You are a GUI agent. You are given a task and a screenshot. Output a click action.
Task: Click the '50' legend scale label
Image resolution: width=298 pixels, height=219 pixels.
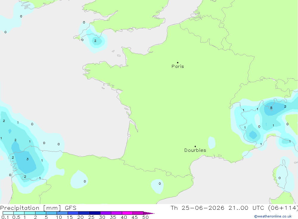(146, 217)
